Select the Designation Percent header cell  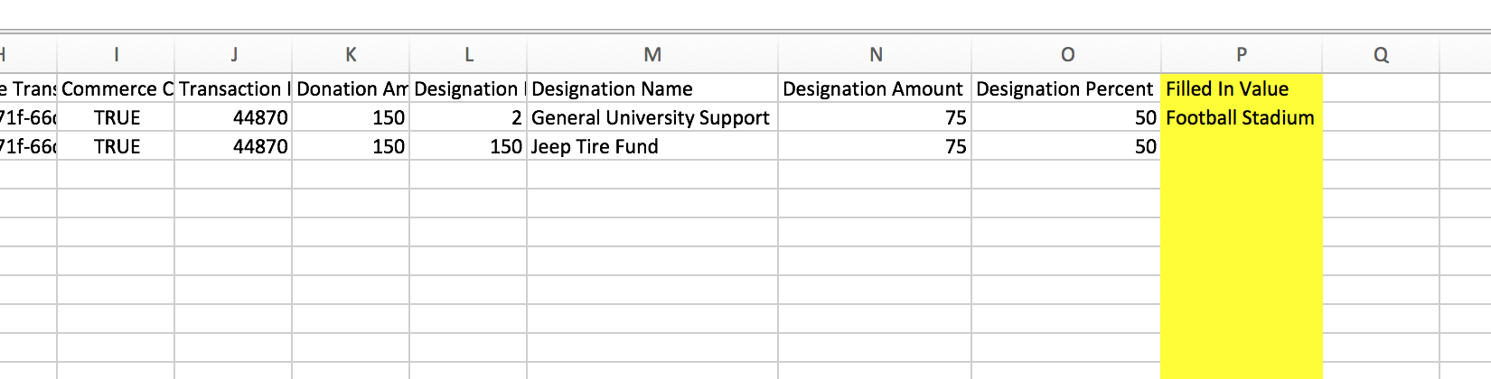(x=1065, y=88)
